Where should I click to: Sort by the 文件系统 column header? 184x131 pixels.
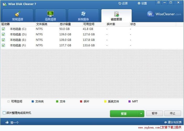point(47,24)
